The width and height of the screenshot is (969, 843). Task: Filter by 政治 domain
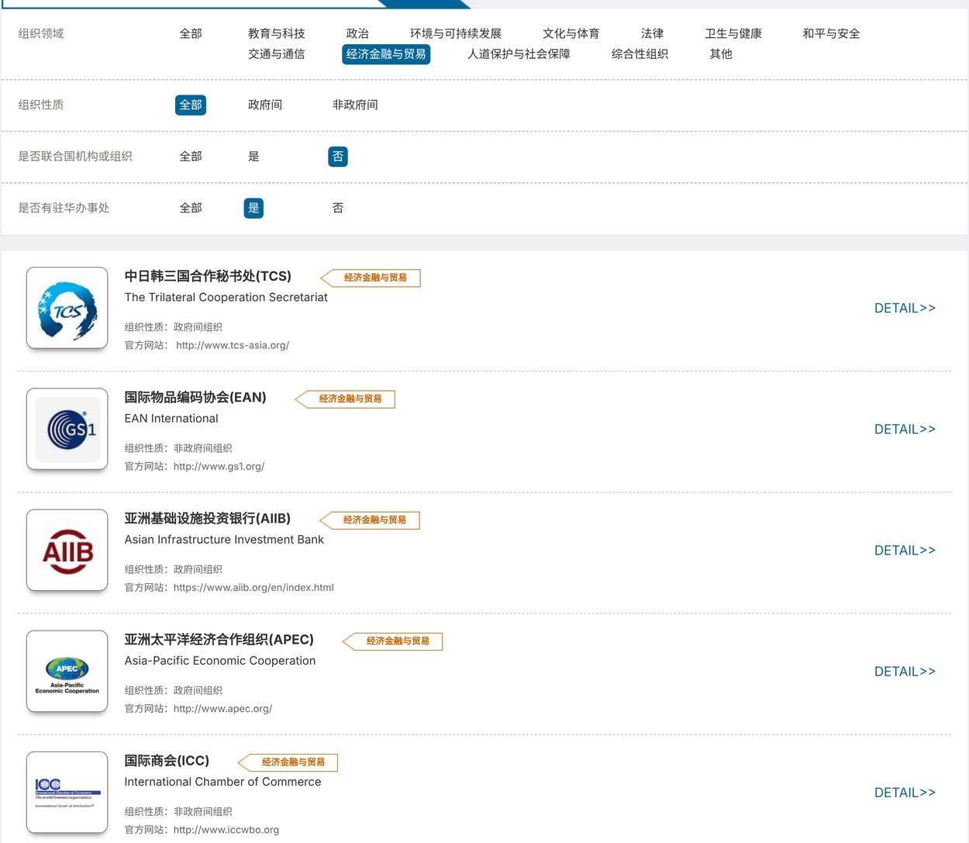pyautogui.click(x=357, y=33)
